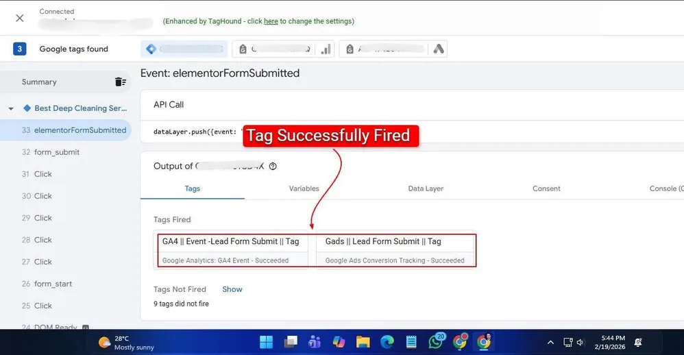
Task: Open Notepad from the taskbar
Action: coord(411,342)
